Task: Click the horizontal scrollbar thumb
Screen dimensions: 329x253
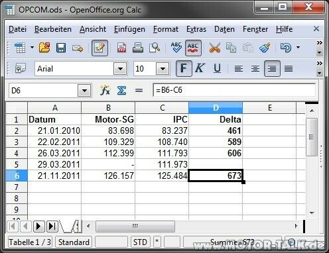Action: [135, 226]
